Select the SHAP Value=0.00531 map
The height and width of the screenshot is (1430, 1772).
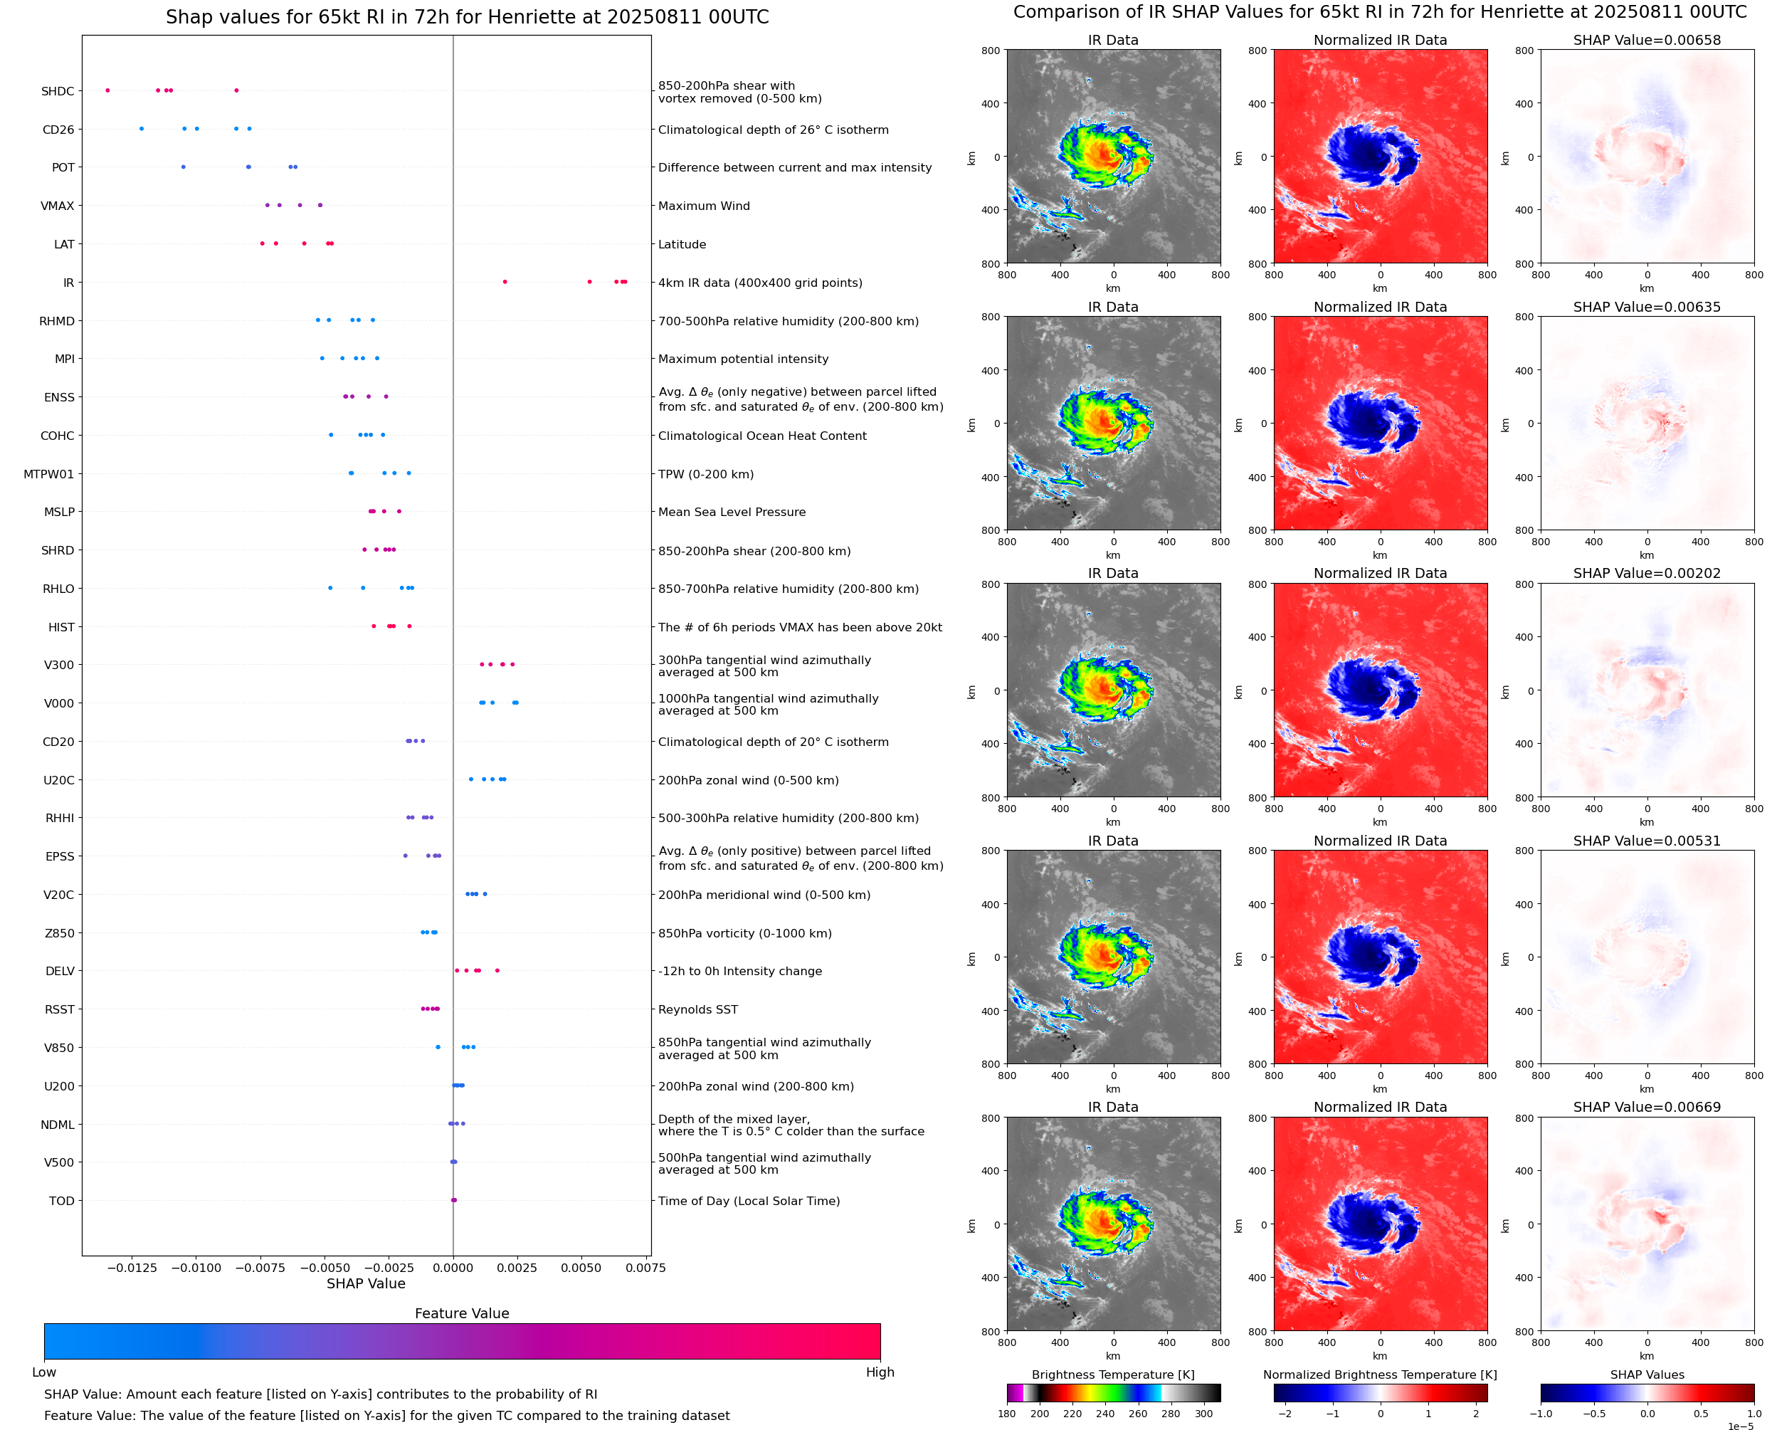(1646, 957)
